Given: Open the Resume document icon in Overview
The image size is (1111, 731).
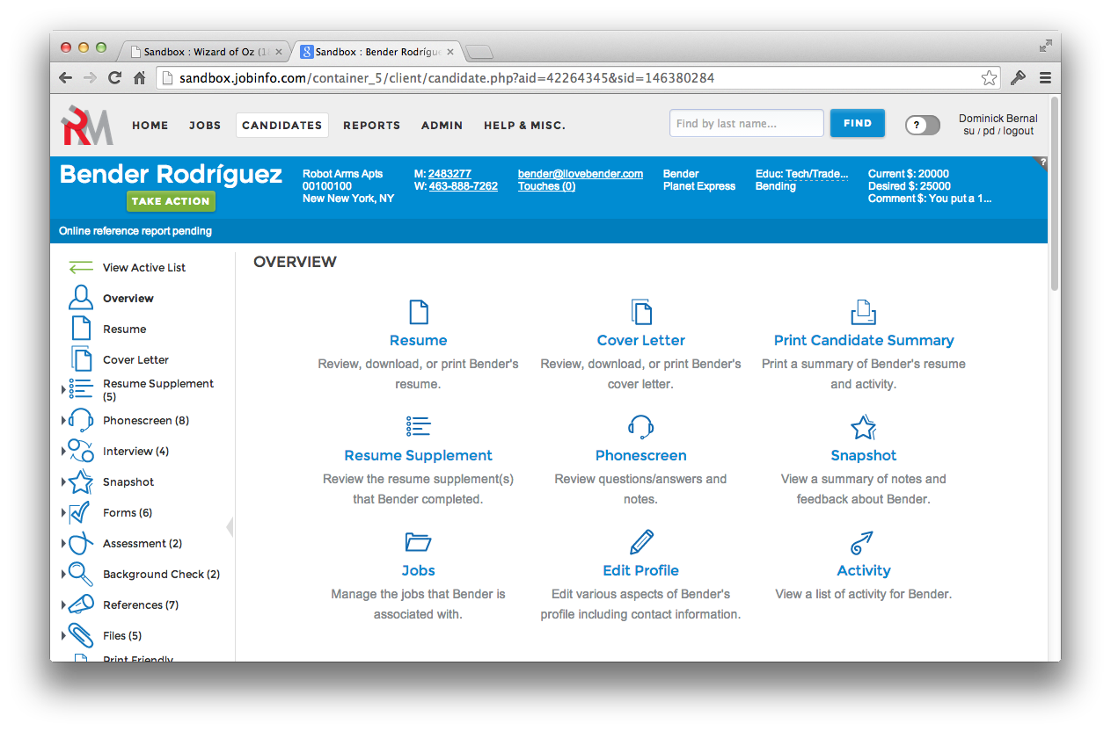Looking at the screenshot, I should [419, 312].
